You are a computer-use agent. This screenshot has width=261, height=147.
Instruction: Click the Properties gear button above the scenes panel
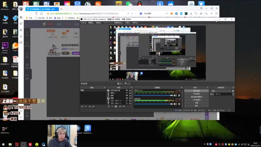click(x=120, y=84)
